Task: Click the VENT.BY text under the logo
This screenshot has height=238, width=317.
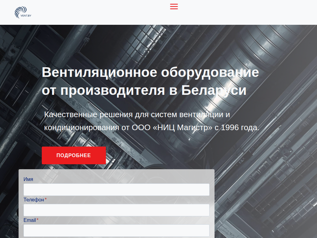Action: 26,15
